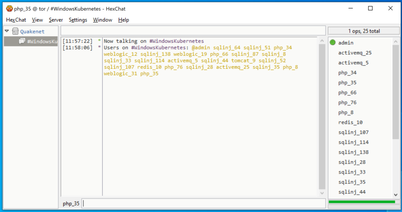Click the php_35 nickname button
The height and width of the screenshot is (212, 402).
[71, 203]
